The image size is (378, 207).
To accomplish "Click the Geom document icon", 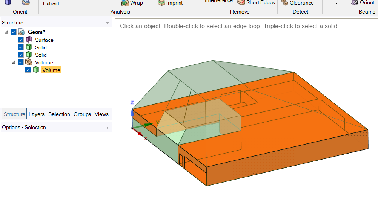I will 22,32.
